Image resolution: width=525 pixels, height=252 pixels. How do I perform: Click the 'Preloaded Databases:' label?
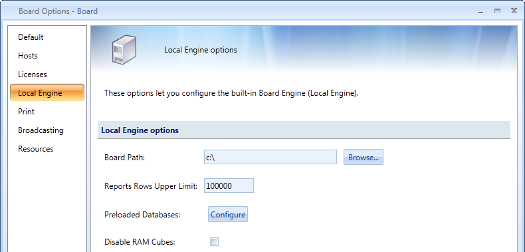click(x=142, y=215)
